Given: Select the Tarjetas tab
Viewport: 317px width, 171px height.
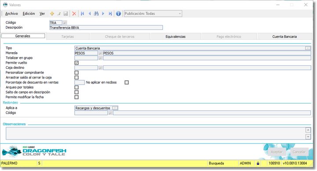Looking at the screenshot, I should pos(68,36).
